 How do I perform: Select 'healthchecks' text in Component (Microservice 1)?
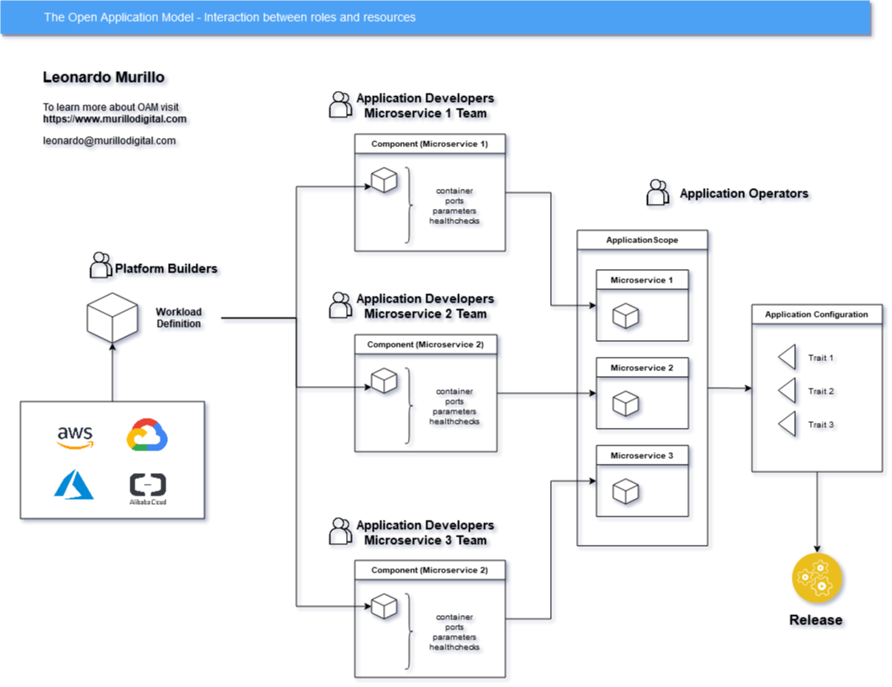(455, 221)
